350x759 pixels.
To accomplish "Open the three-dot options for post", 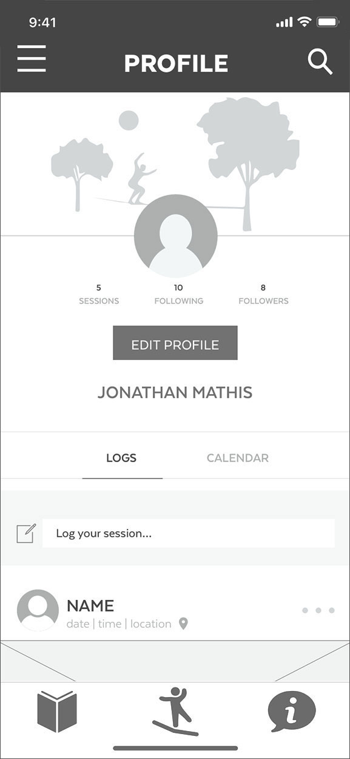I will pyautogui.click(x=318, y=610).
